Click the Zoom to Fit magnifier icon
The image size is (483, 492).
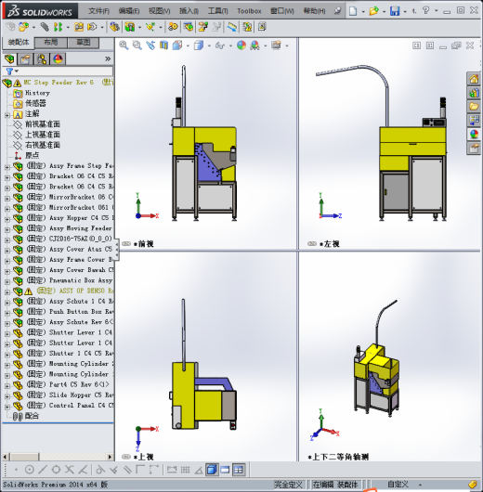(x=124, y=45)
